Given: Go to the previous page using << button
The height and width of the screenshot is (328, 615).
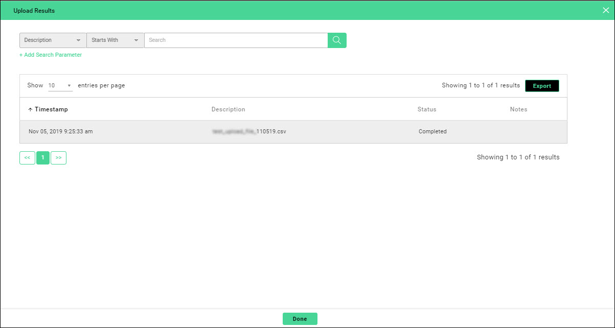Looking at the screenshot, I should 27,158.
